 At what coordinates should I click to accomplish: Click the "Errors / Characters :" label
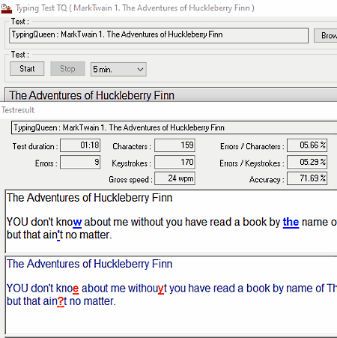252,146
